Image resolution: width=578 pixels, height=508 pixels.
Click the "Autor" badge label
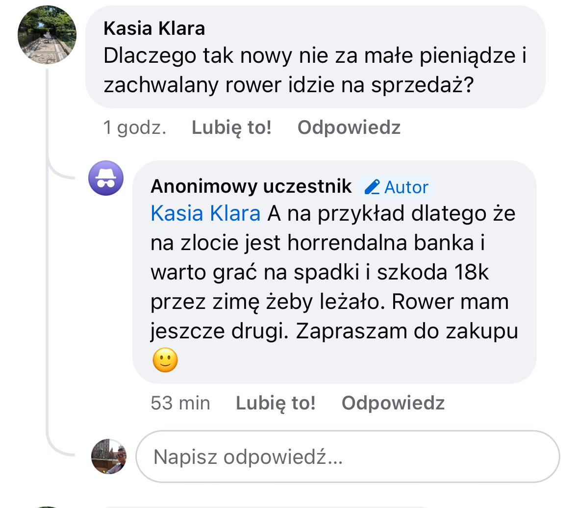(x=406, y=187)
